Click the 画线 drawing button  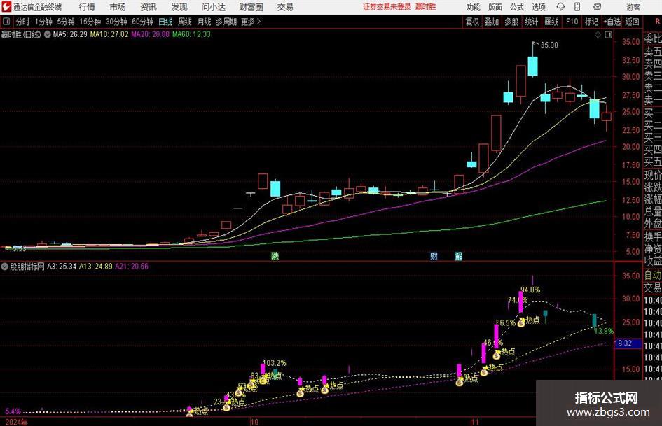pyautogui.click(x=551, y=22)
